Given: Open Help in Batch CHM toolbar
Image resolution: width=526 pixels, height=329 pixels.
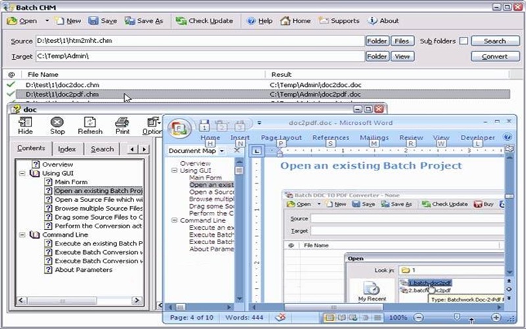Looking at the screenshot, I should point(260,21).
